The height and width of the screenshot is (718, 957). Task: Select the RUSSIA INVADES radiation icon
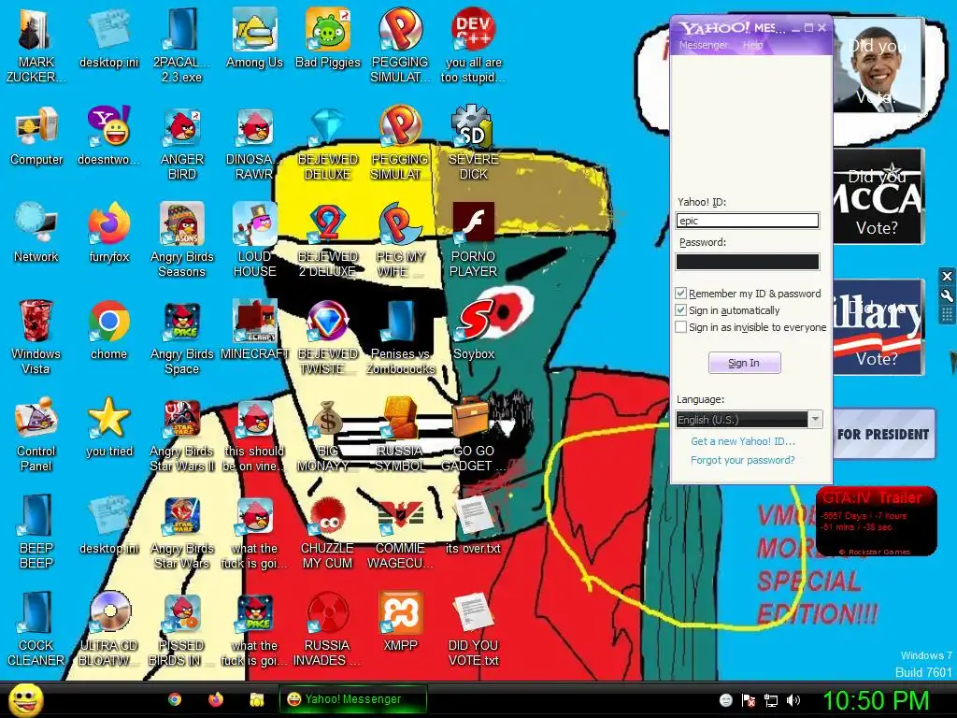(x=328, y=629)
